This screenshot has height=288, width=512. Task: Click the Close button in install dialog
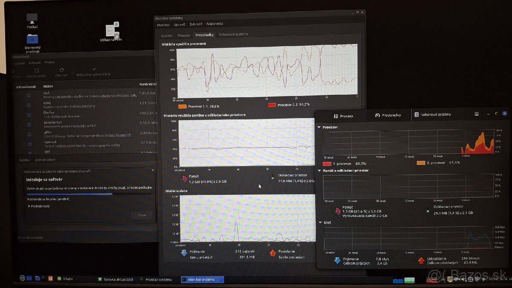click(x=142, y=215)
